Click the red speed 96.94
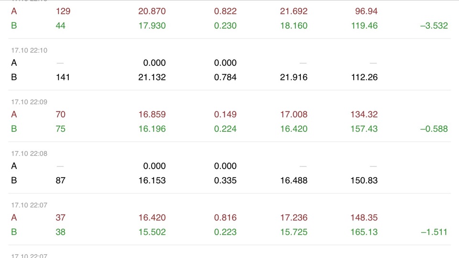The height and width of the screenshot is (258, 459). pos(366,11)
